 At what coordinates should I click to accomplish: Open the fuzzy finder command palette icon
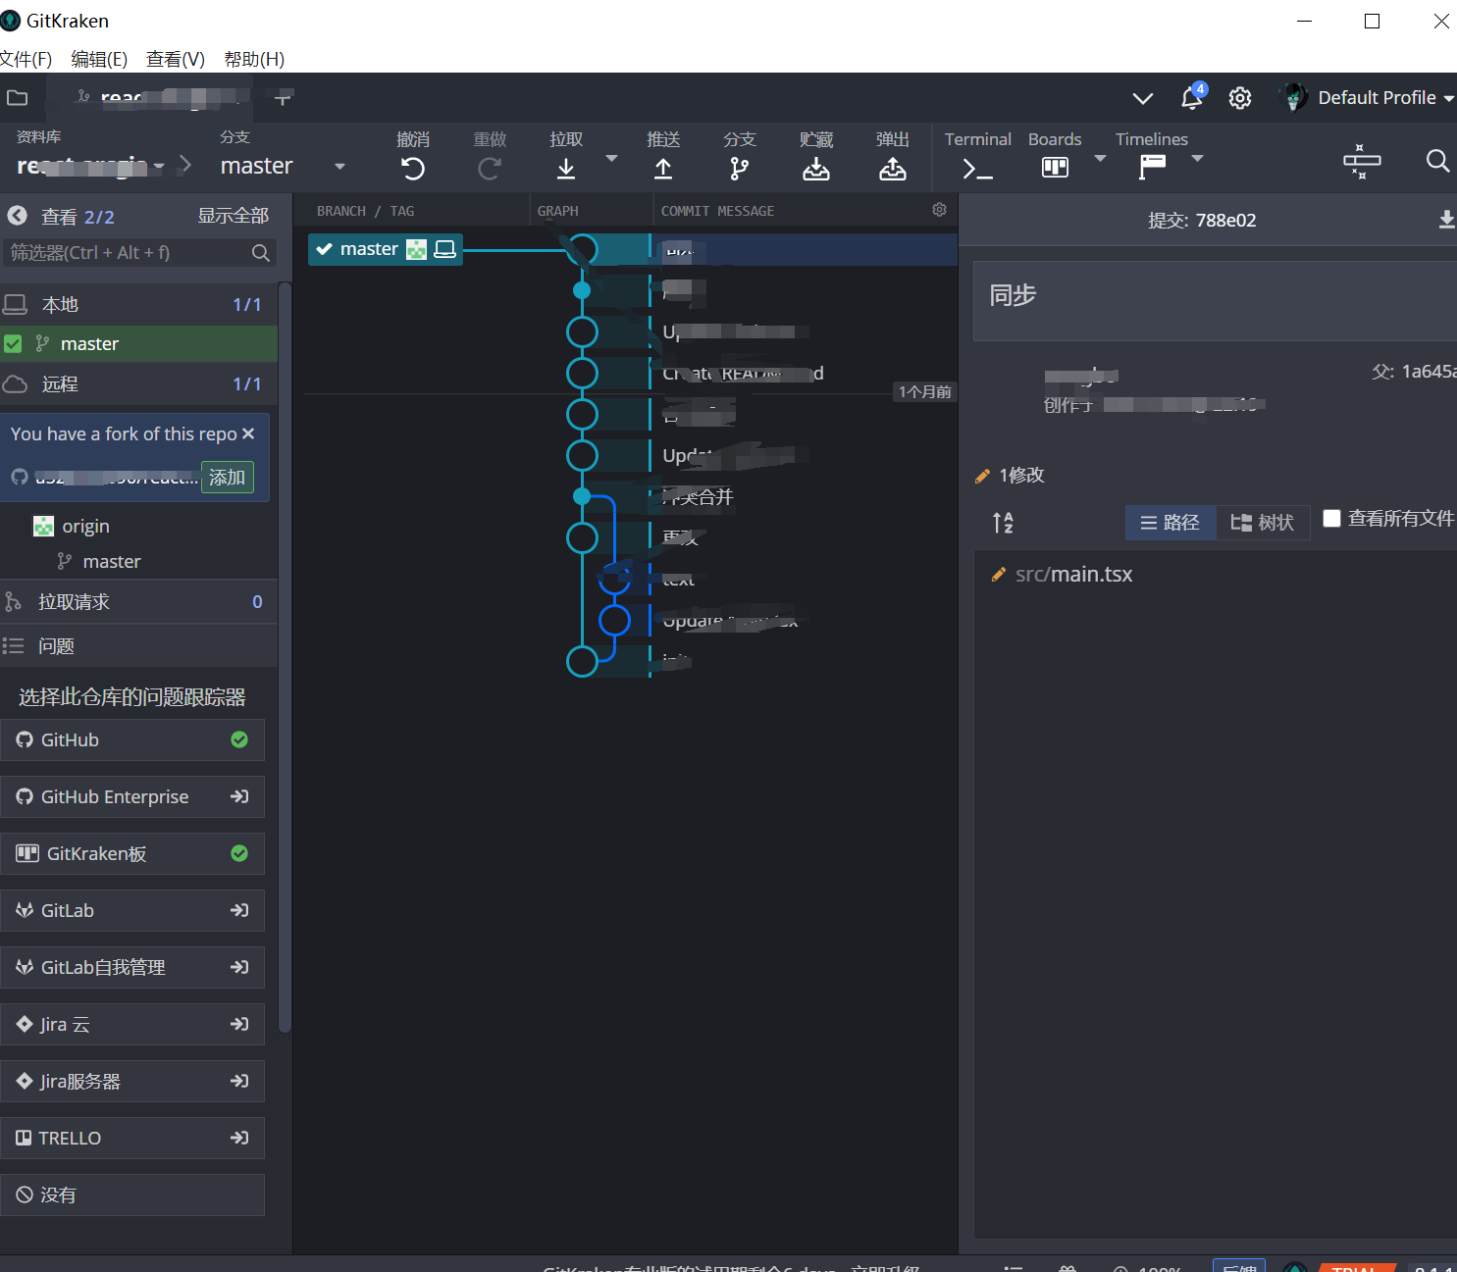[1362, 161]
